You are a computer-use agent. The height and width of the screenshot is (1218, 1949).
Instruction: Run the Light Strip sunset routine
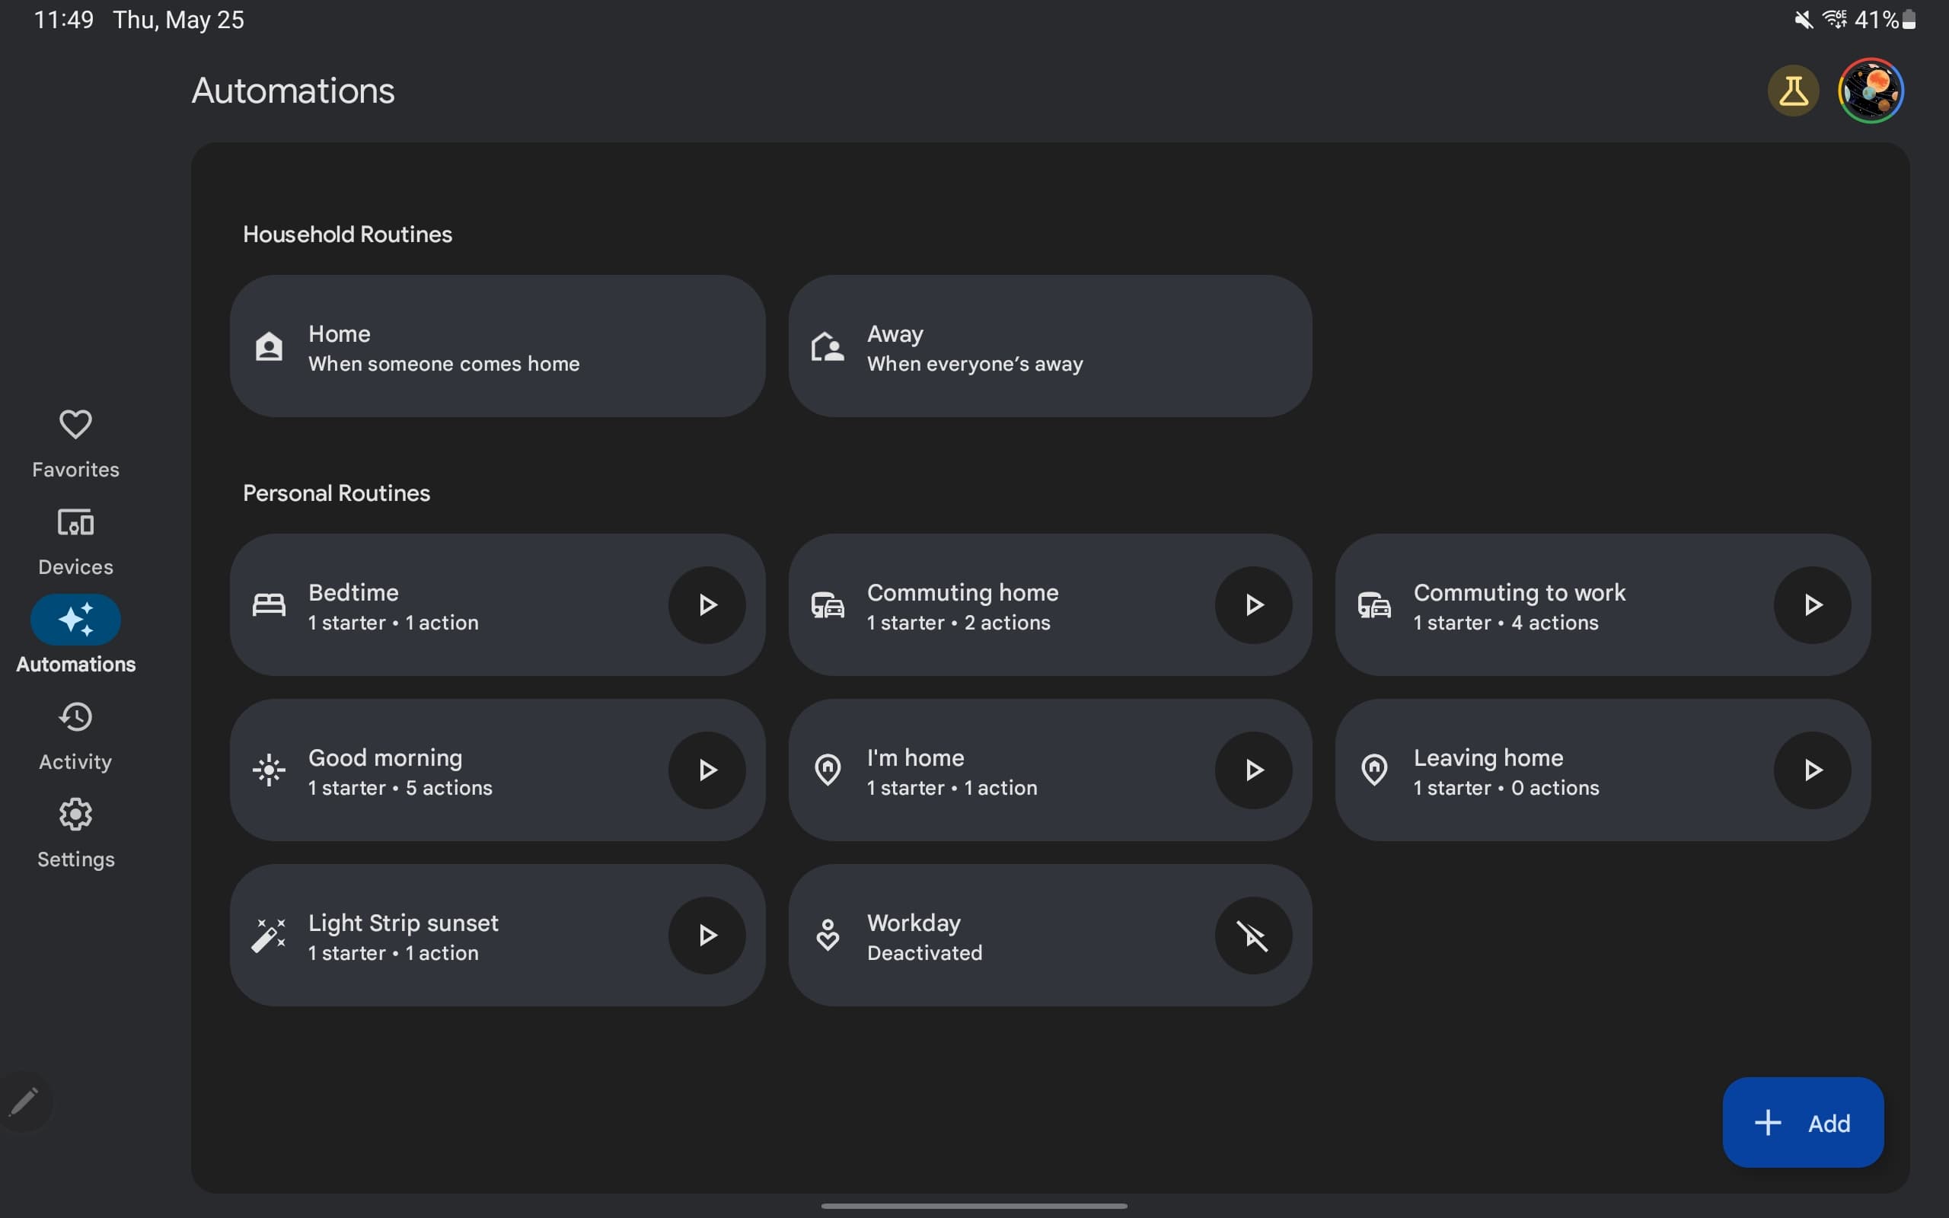707,936
